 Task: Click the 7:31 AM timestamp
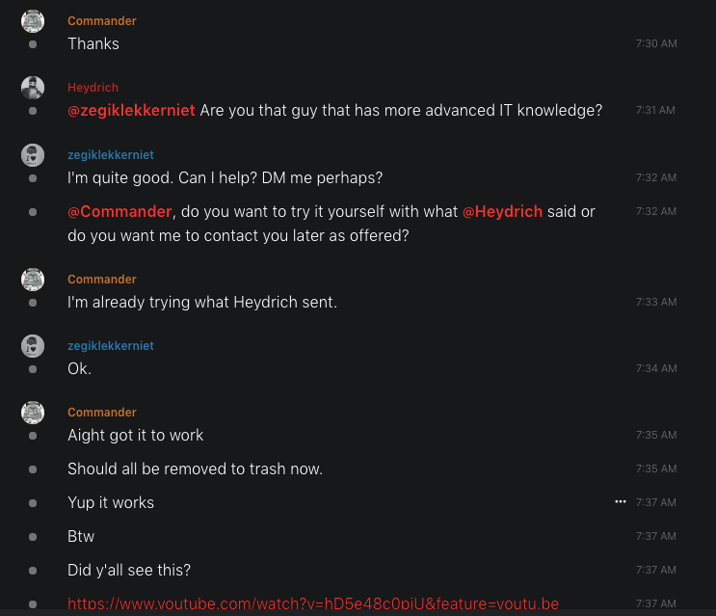[x=656, y=111]
